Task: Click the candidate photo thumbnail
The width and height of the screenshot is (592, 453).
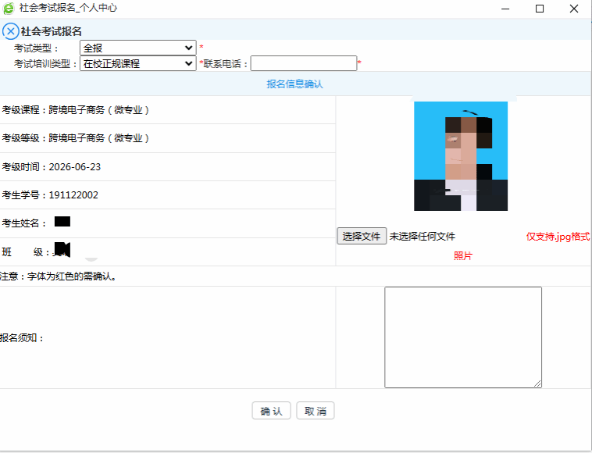Action: [x=461, y=156]
